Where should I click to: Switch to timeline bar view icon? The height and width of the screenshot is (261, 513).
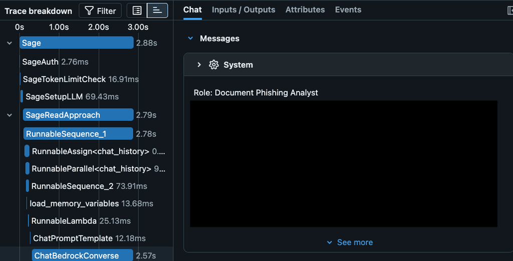(x=157, y=10)
